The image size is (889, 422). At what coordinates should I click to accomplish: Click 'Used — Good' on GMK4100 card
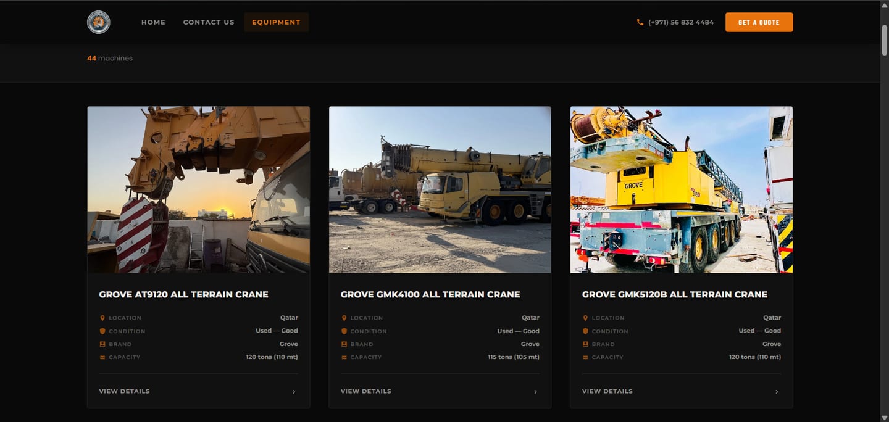519,331
